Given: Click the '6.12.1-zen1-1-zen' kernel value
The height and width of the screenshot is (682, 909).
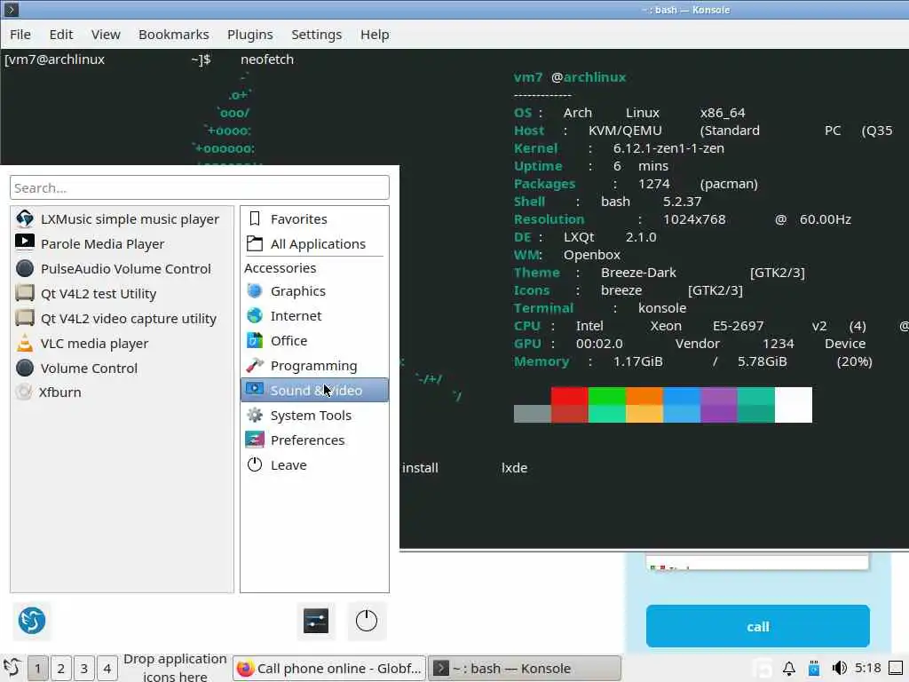Looking at the screenshot, I should [668, 148].
